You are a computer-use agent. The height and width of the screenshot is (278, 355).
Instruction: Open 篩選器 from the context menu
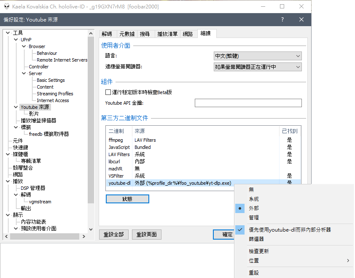tap(256, 239)
